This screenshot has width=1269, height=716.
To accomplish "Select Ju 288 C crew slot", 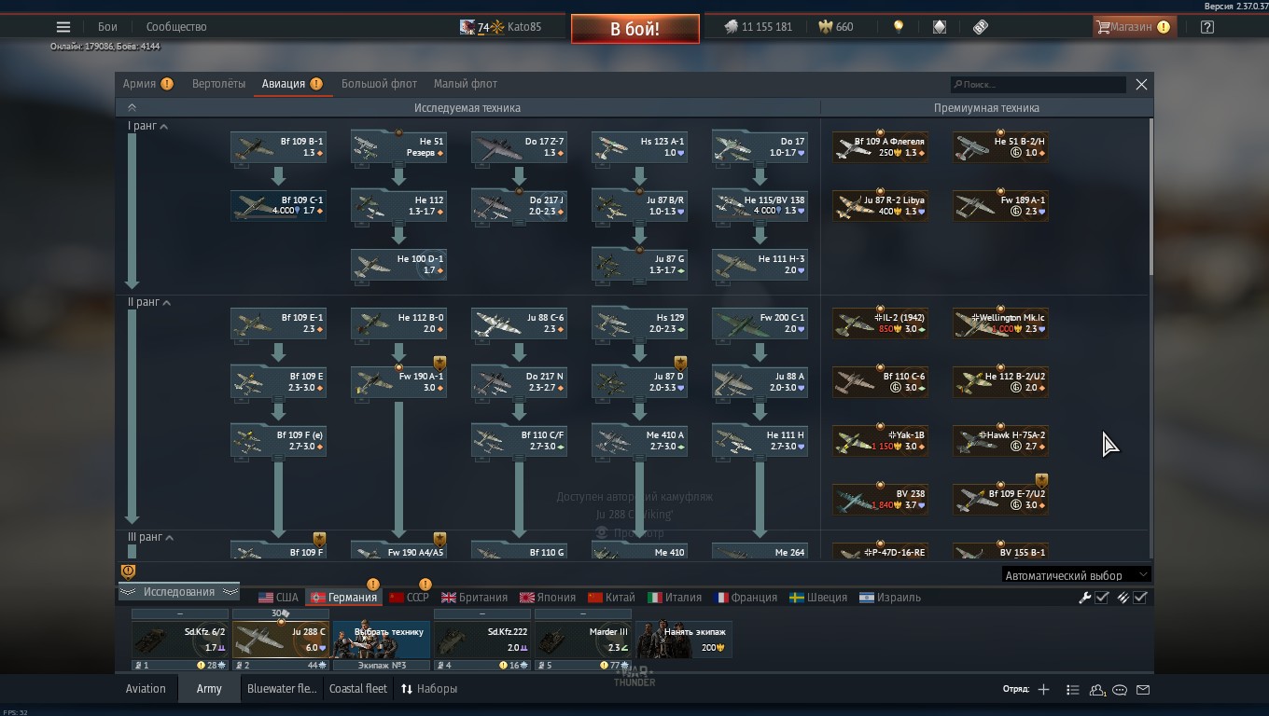I will click(x=280, y=640).
